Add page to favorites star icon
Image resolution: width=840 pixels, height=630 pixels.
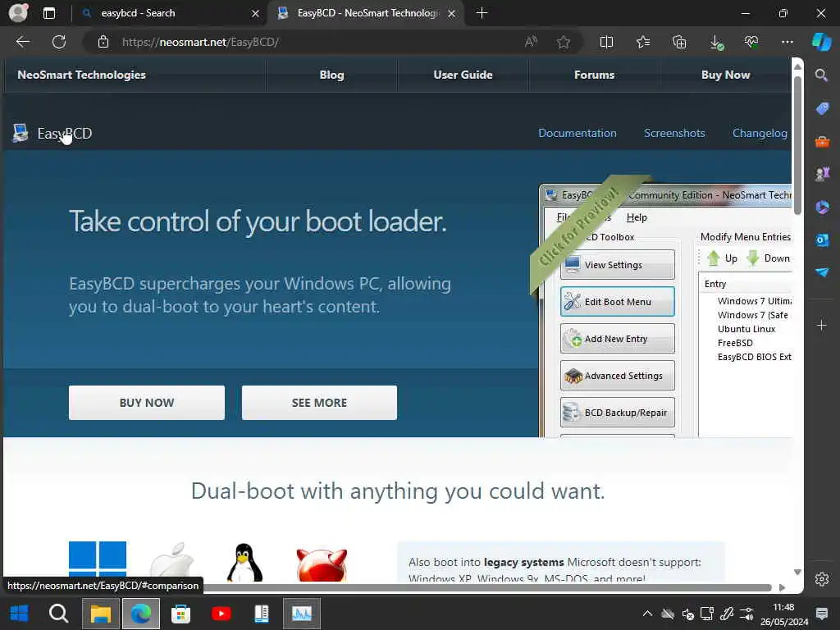(x=563, y=42)
